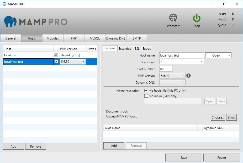Open the IP address dropdown

pos(182,61)
